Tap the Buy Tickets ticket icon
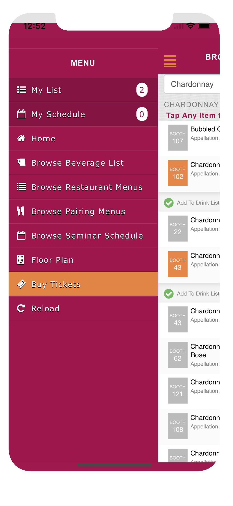233x506 pixels. tap(21, 284)
